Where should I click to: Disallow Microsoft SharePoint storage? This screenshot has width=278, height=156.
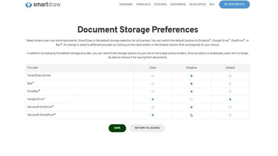[191, 115]
